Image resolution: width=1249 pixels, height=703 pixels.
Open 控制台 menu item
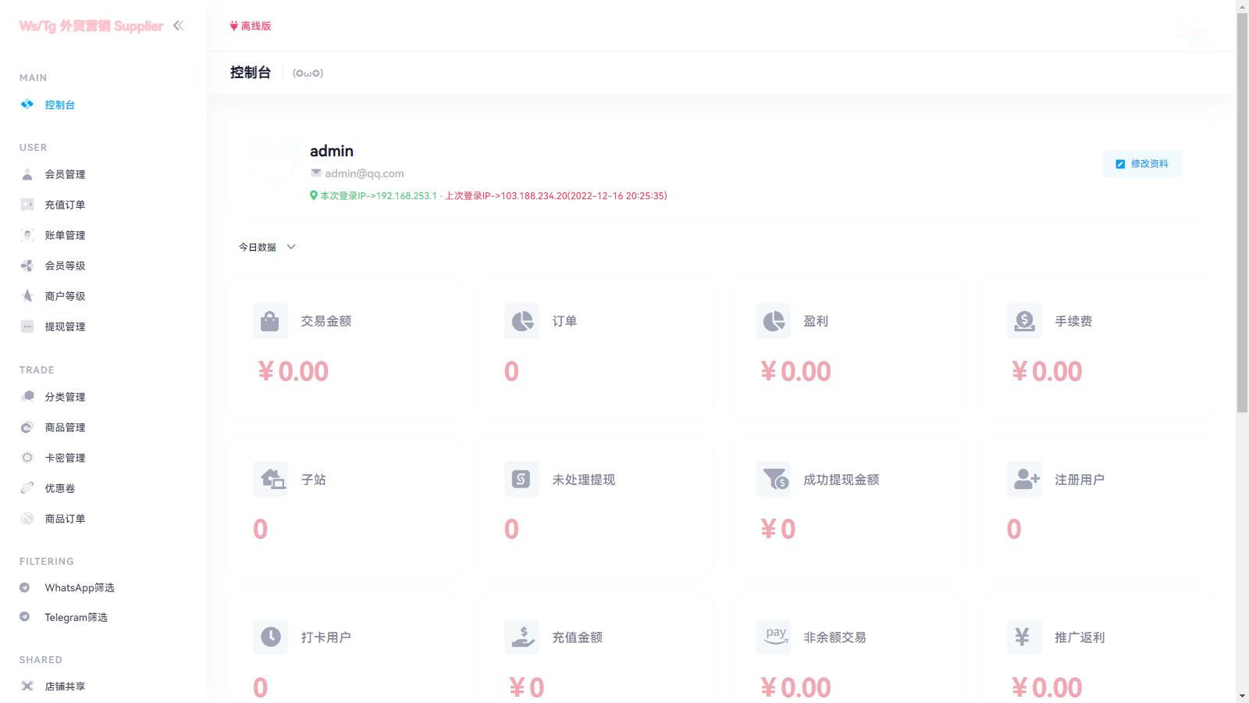60,105
